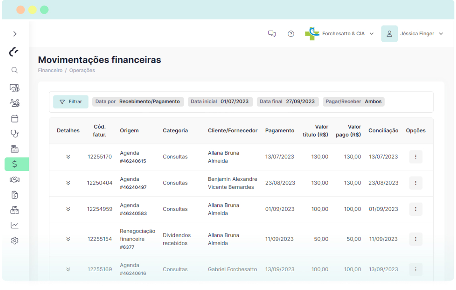Select the dollar sign financial icon

pyautogui.click(x=15, y=164)
